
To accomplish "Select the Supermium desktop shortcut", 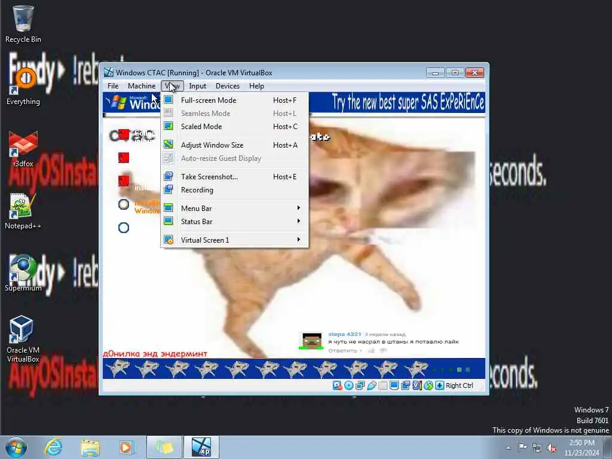I will [23, 273].
